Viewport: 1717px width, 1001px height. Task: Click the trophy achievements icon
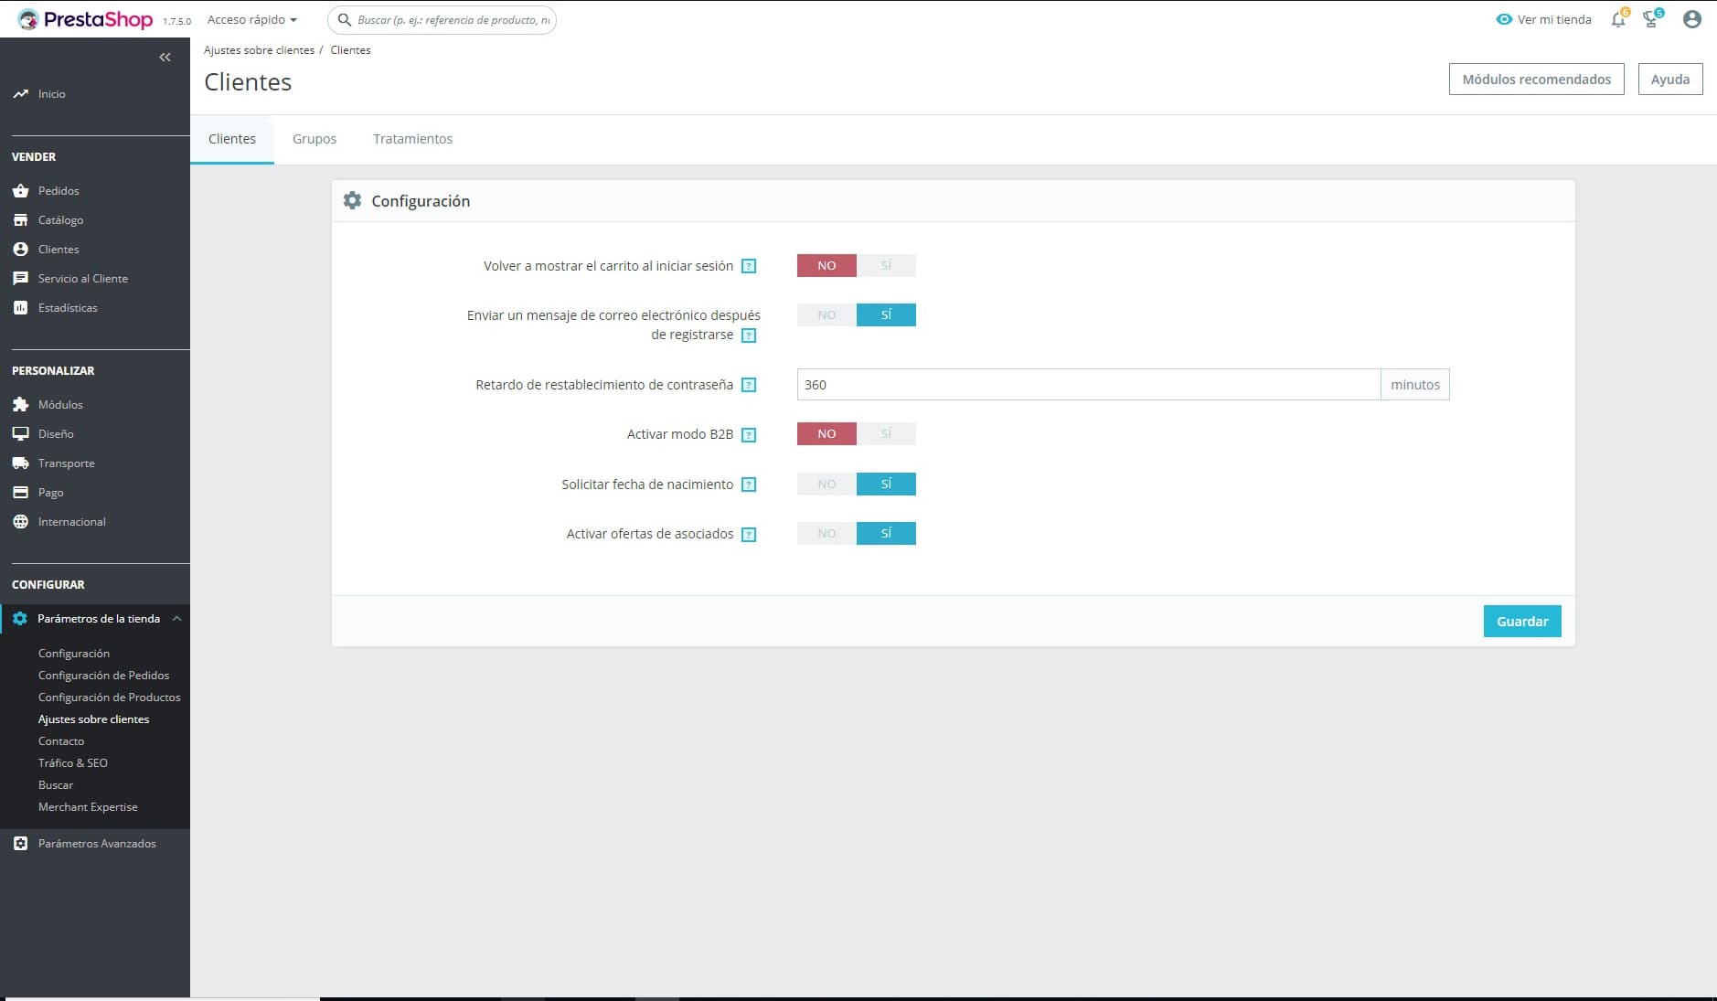point(1651,19)
